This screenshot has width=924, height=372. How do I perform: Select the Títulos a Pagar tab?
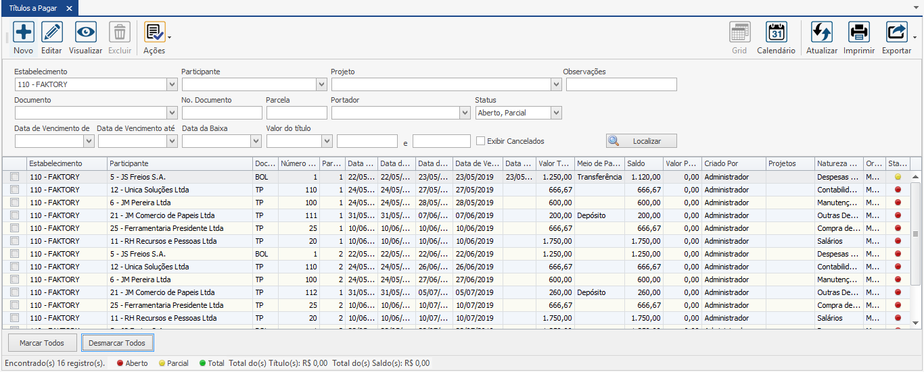coord(32,8)
